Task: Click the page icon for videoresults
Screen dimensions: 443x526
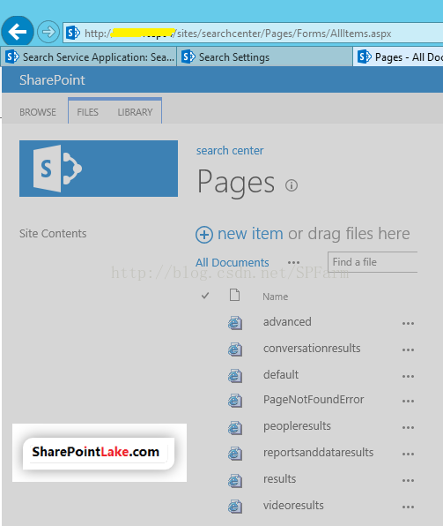Action: click(235, 507)
